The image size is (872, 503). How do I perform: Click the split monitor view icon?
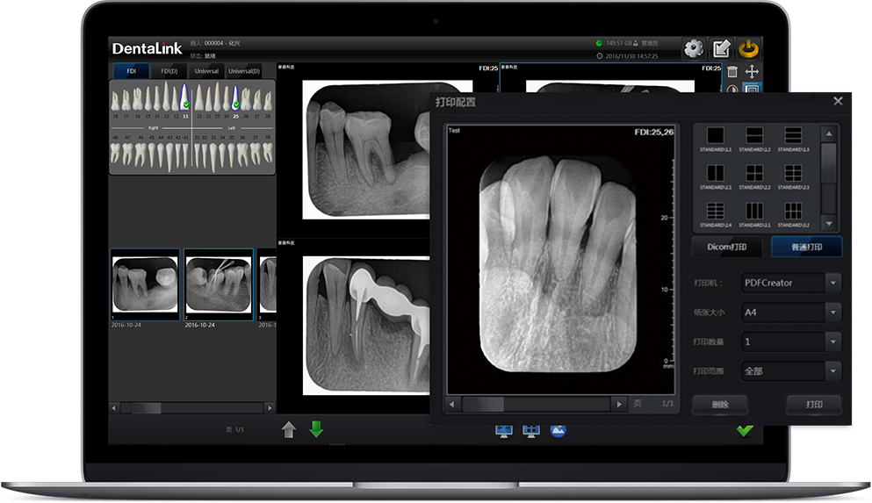(x=531, y=431)
